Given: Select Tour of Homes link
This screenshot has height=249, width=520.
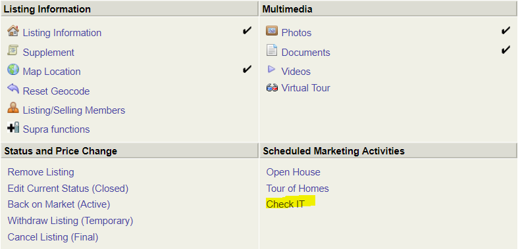Looking at the screenshot, I should coord(298,189).
